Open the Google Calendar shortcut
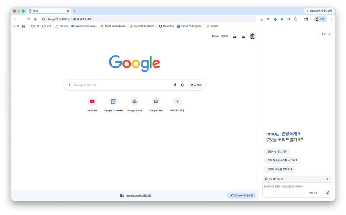This screenshot has width=346, height=215. 113,104
